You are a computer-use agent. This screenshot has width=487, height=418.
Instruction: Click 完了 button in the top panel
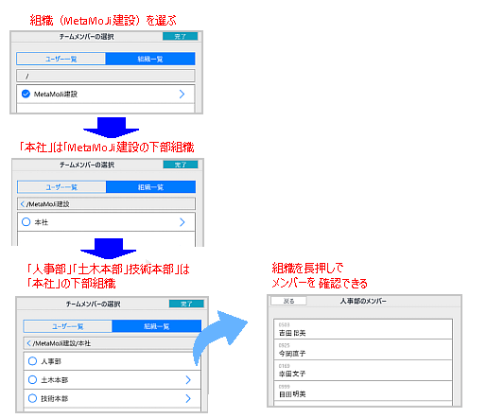coord(180,36)
